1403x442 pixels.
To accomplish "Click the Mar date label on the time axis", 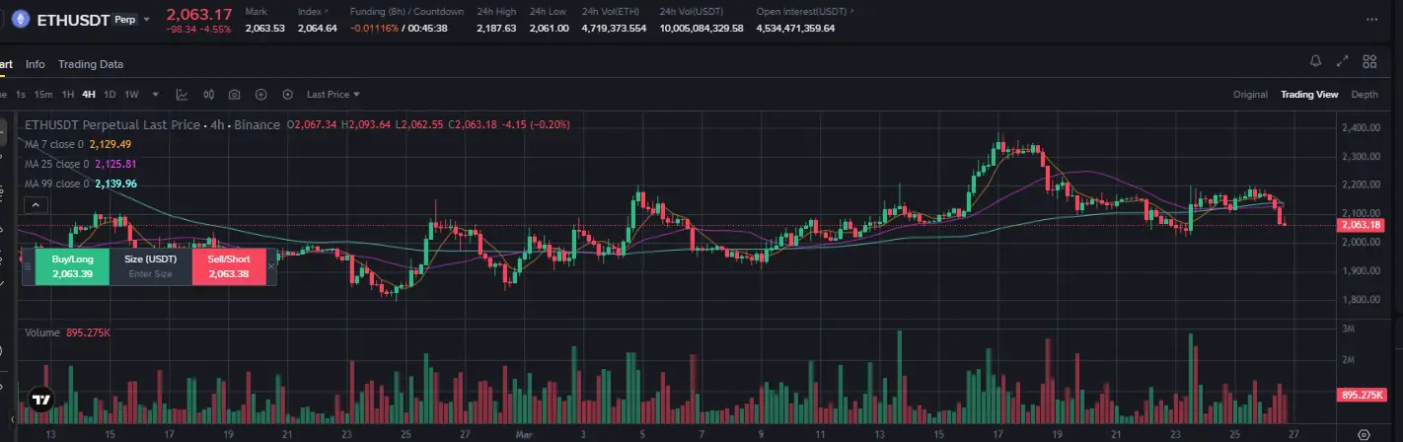I will (x=524, y=433).
